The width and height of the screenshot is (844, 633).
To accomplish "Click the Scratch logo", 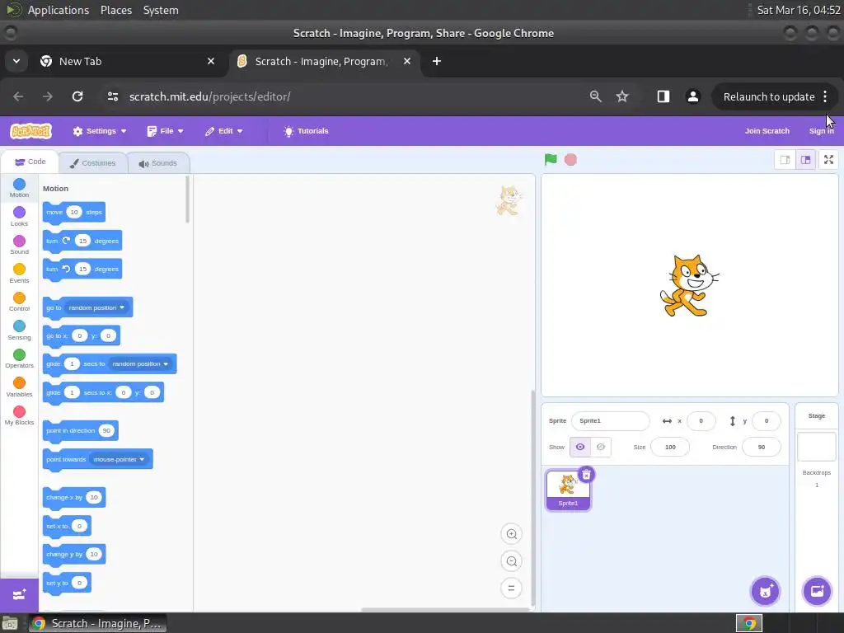I will pyautogui.click(x=31, y=131).
